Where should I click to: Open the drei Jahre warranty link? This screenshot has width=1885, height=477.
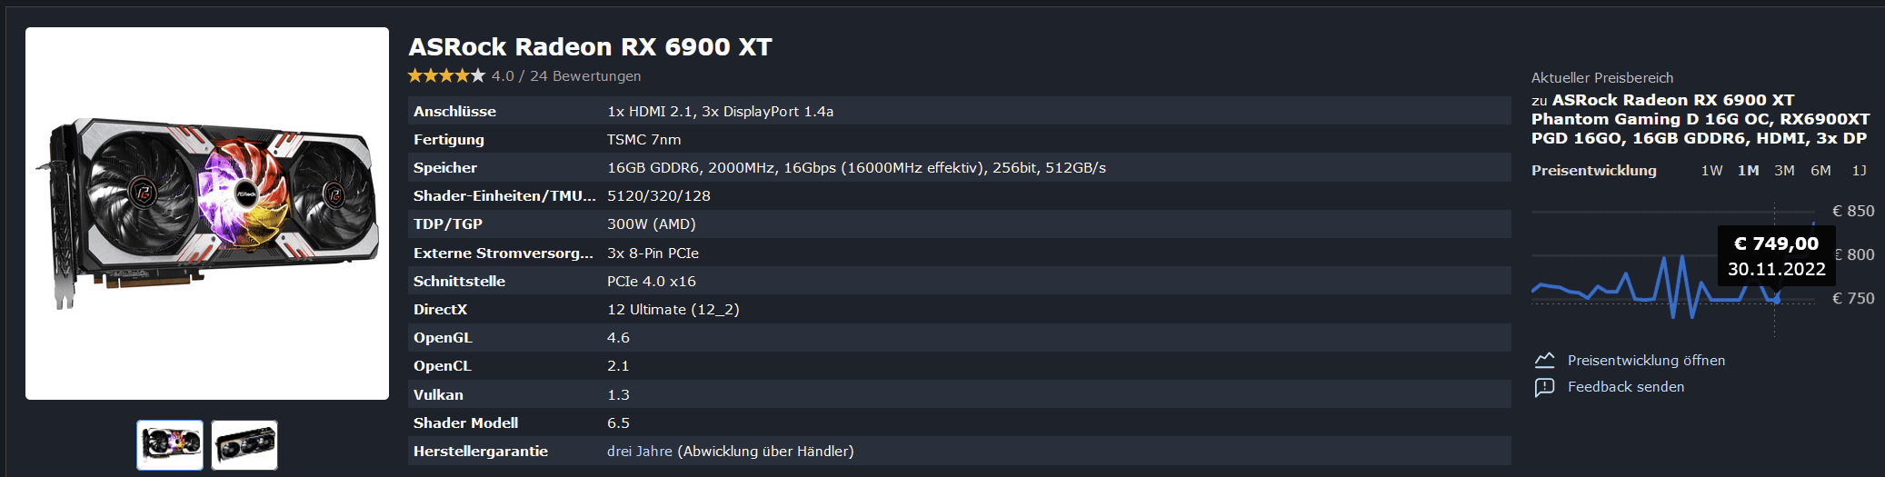[x=640, y=452]
